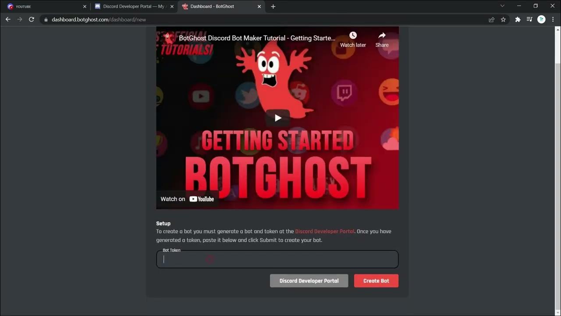Close the Dashboard - BotGhost tab

coord(259,7)
